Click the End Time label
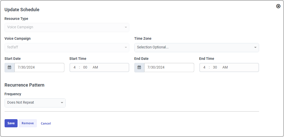Screen dimensions: 284x137 click(x=206, y=59)
